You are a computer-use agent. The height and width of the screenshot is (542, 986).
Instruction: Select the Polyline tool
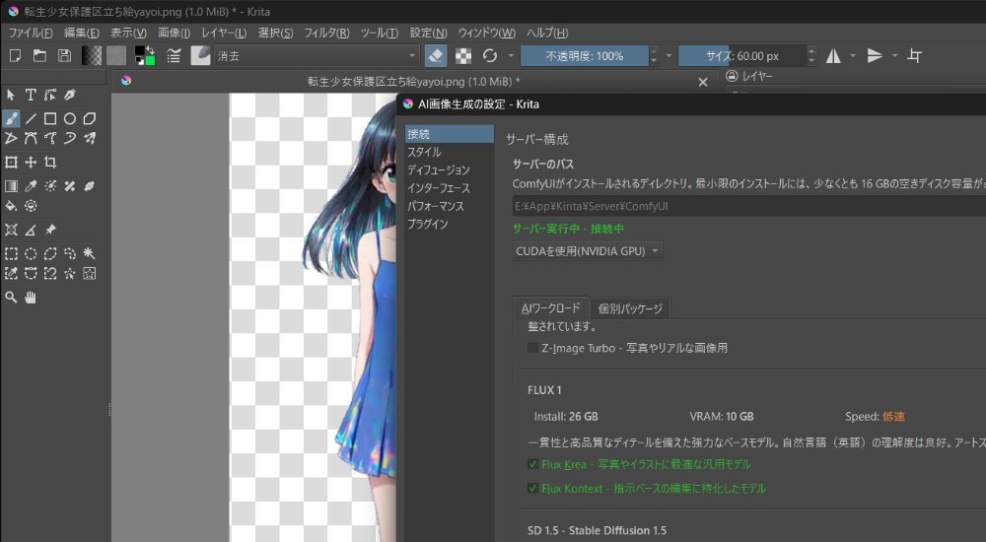pyautogui.click(x=11, y=138)
